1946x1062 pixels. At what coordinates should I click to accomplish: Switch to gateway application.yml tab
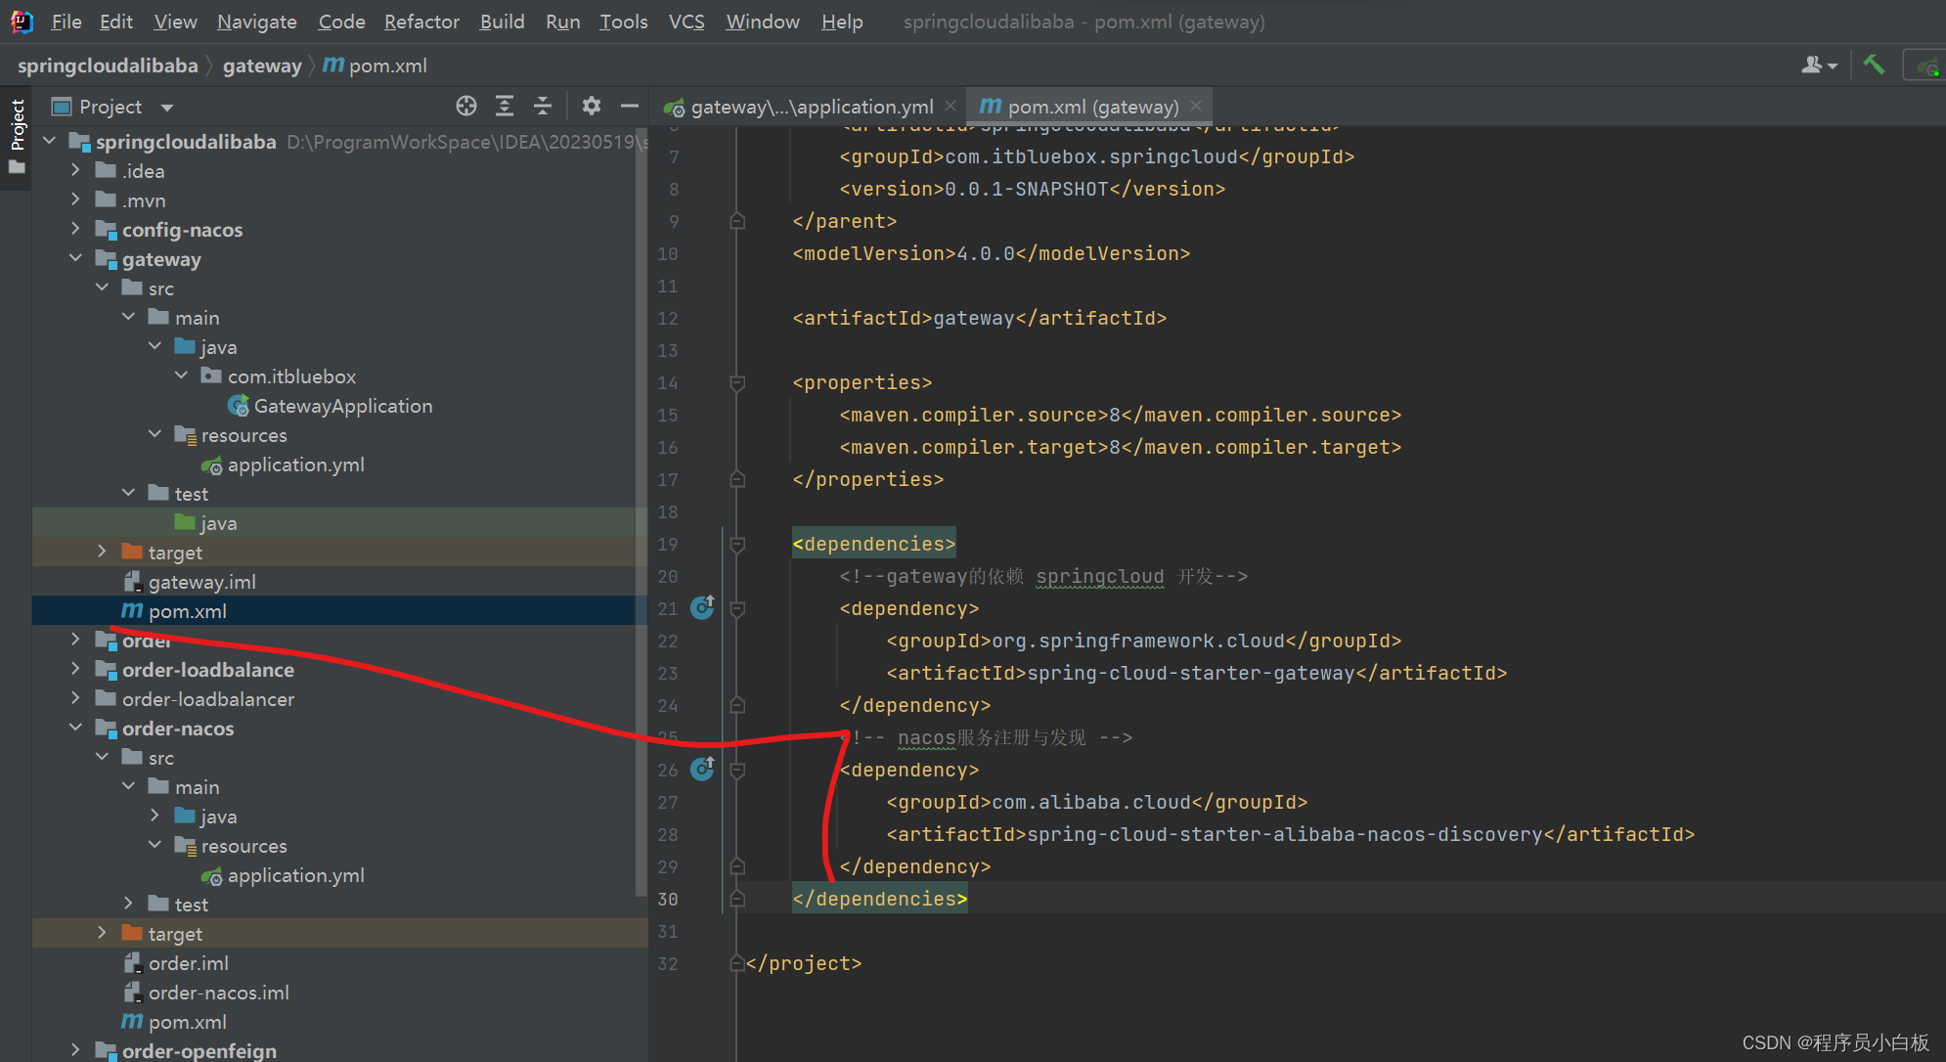coord(810,107)
